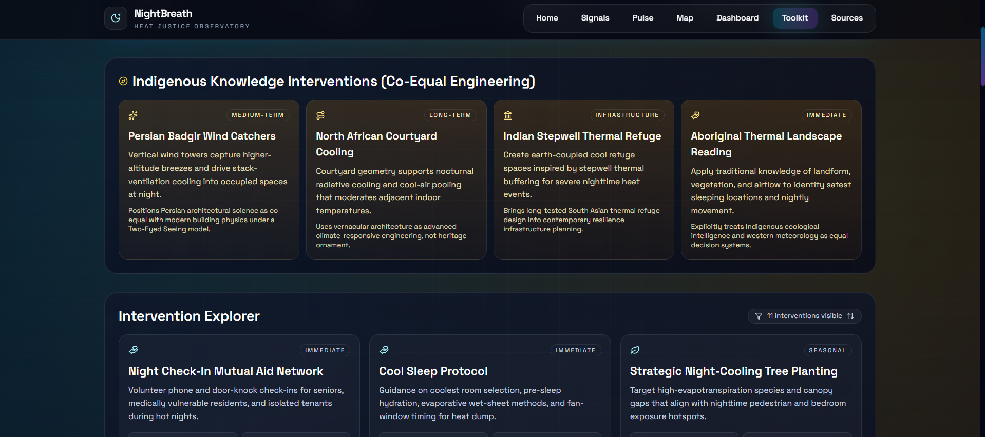The height and width of the screenshot is (437, 985).
Task: Click the page vertical scrollbar thumb
Action: click(x=982, y=56)
